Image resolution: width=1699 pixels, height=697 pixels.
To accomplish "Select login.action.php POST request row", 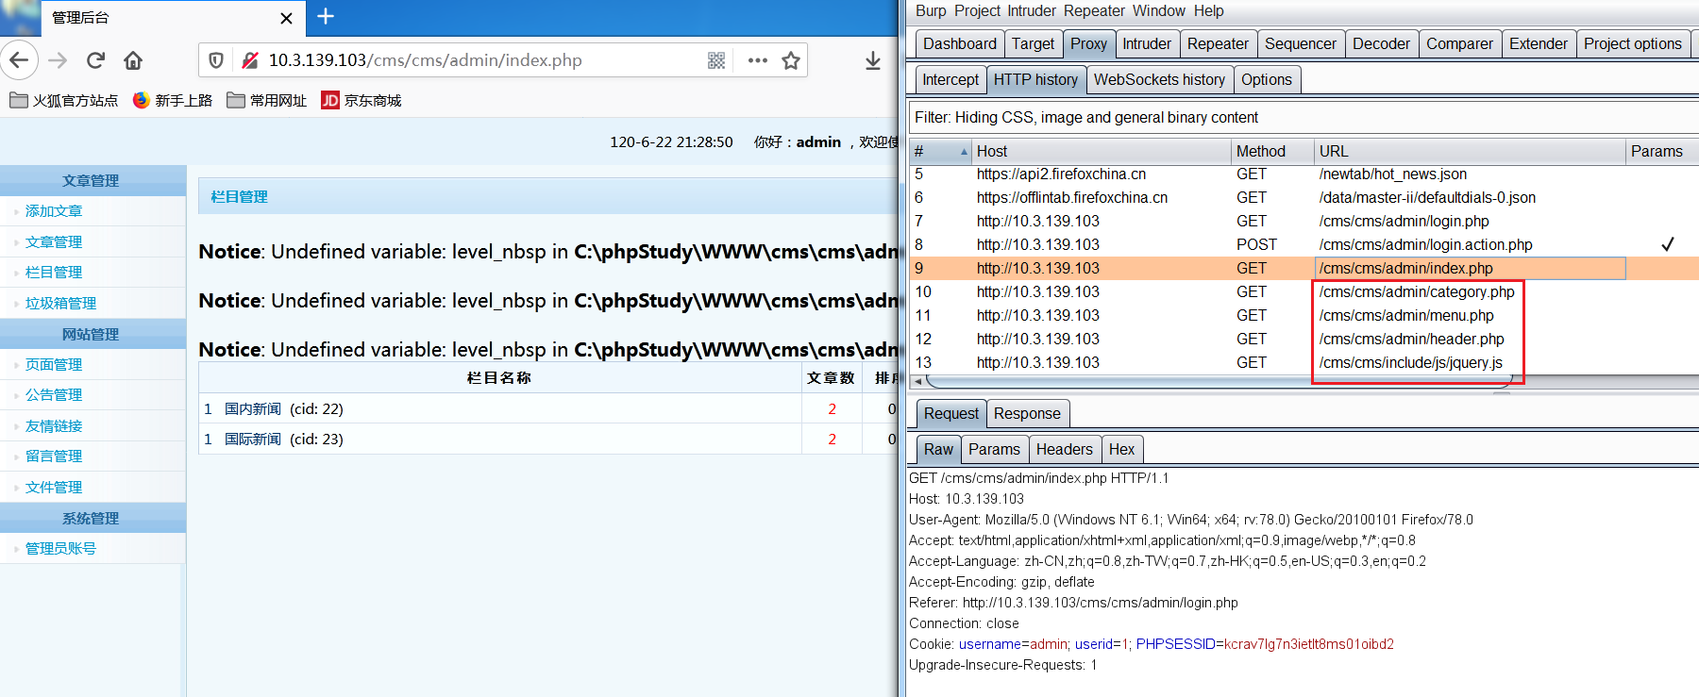I will [1304, 245].
